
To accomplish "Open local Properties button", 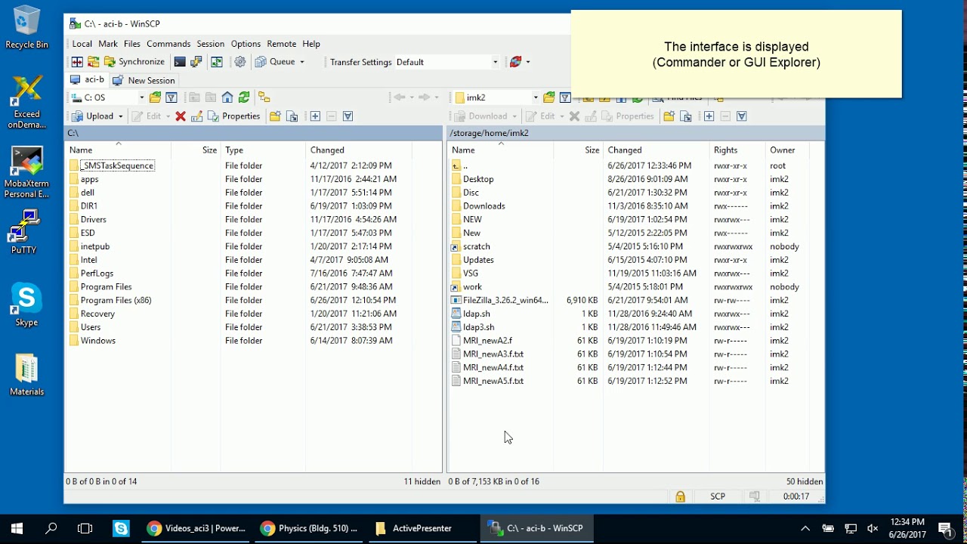I will point(234,116).
